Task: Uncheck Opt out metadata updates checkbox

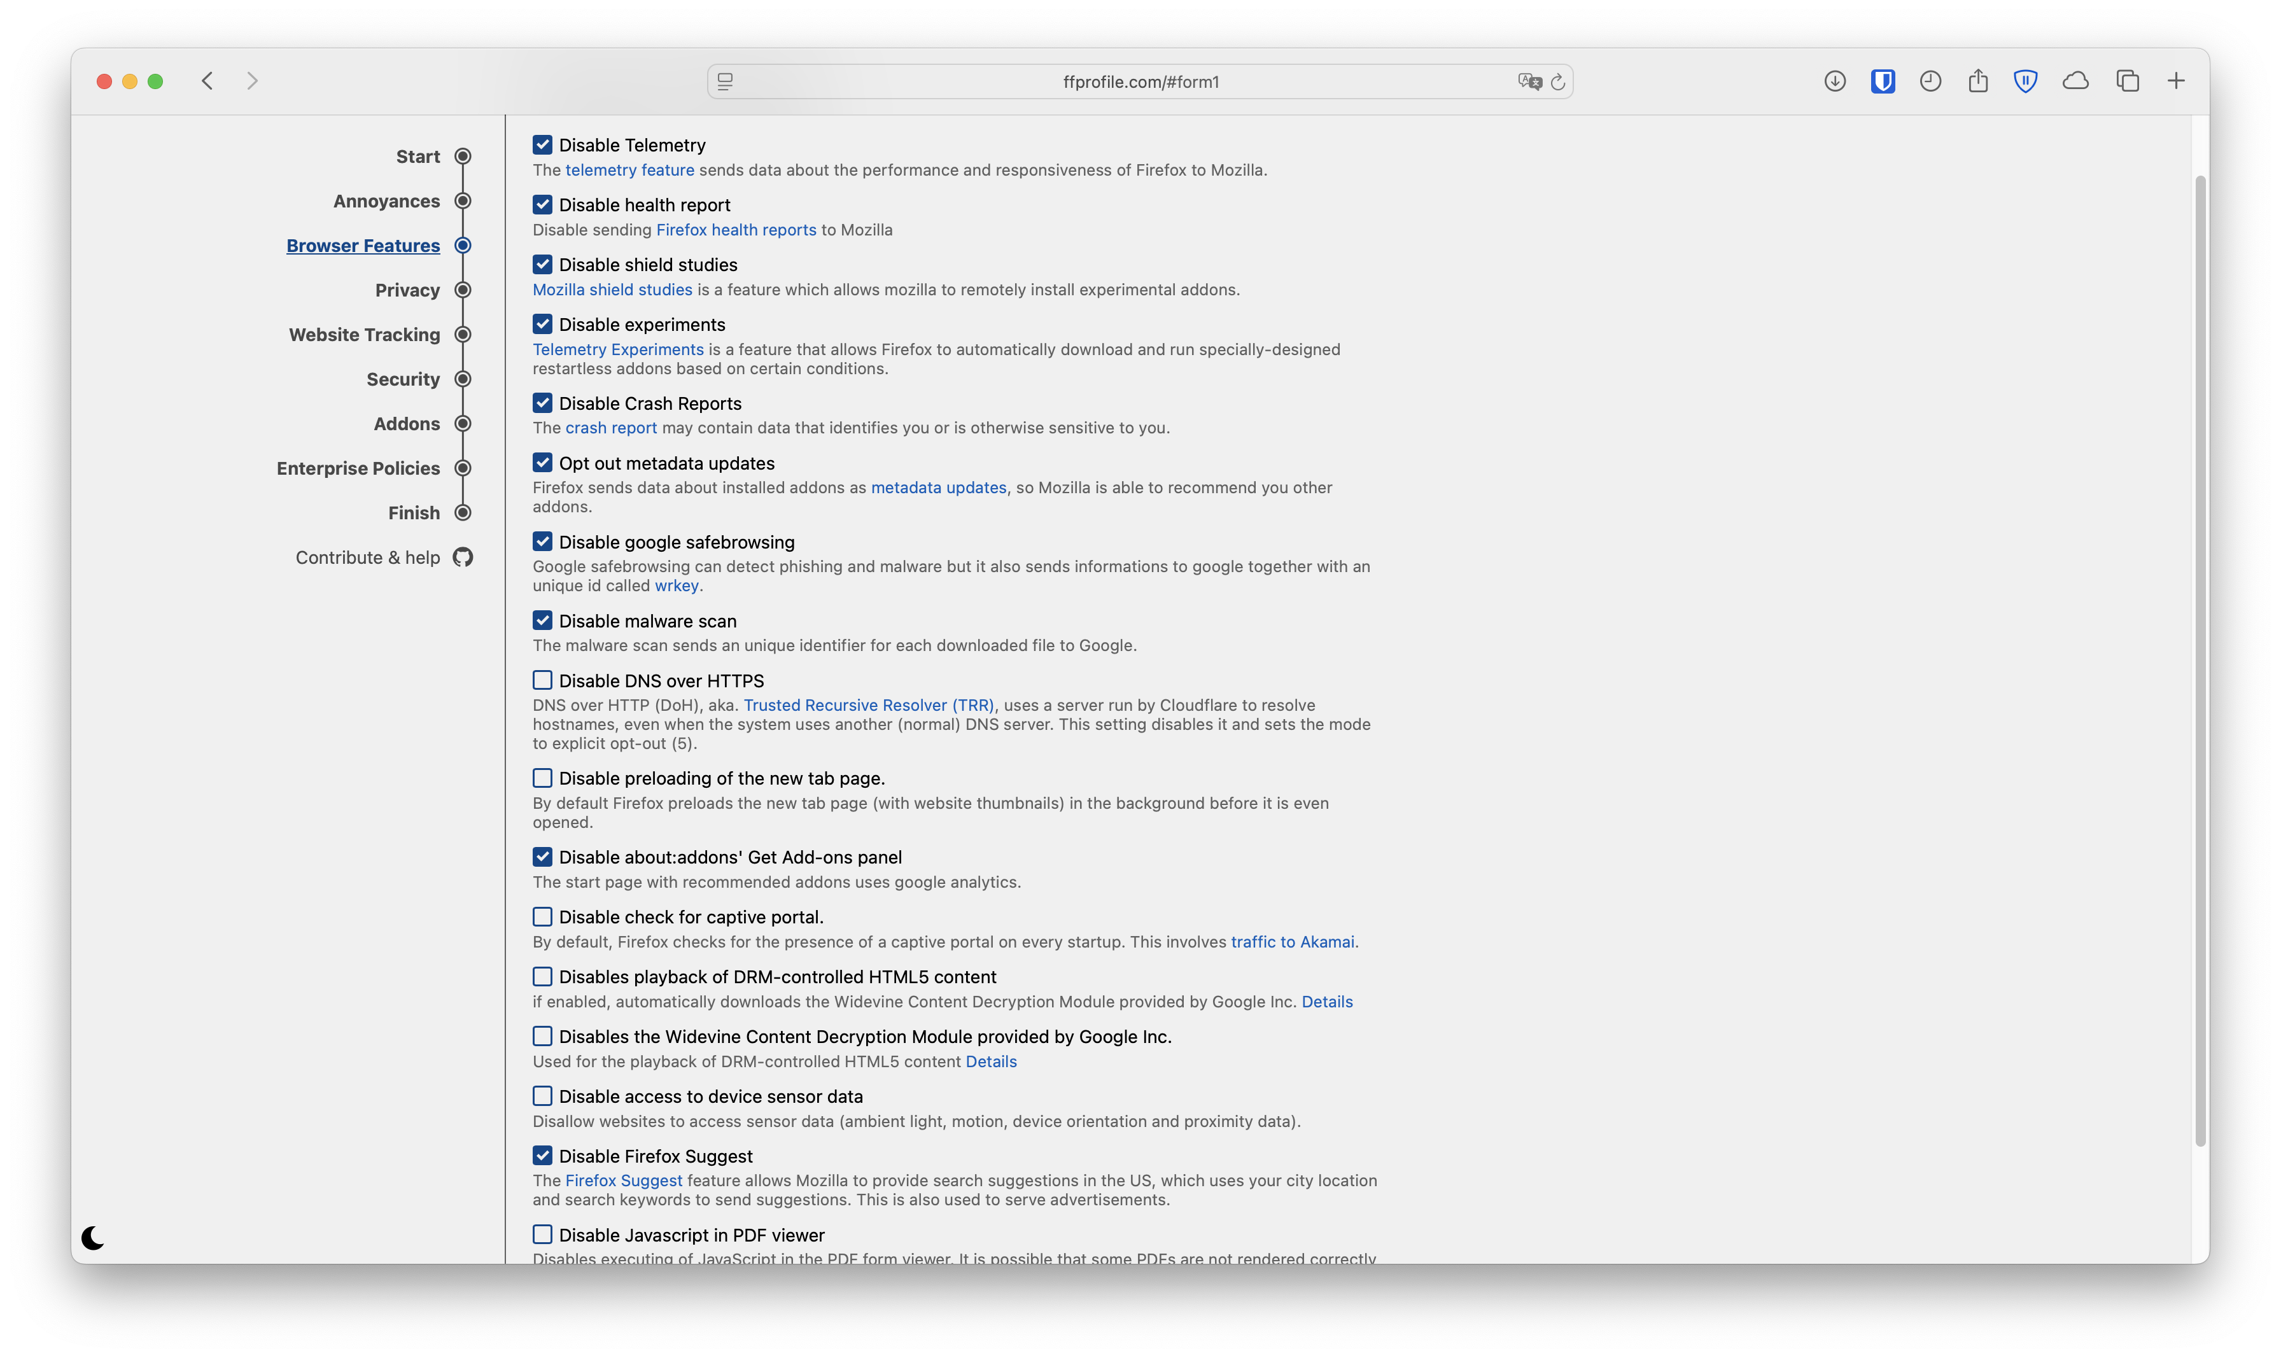Action: (543, 462)
